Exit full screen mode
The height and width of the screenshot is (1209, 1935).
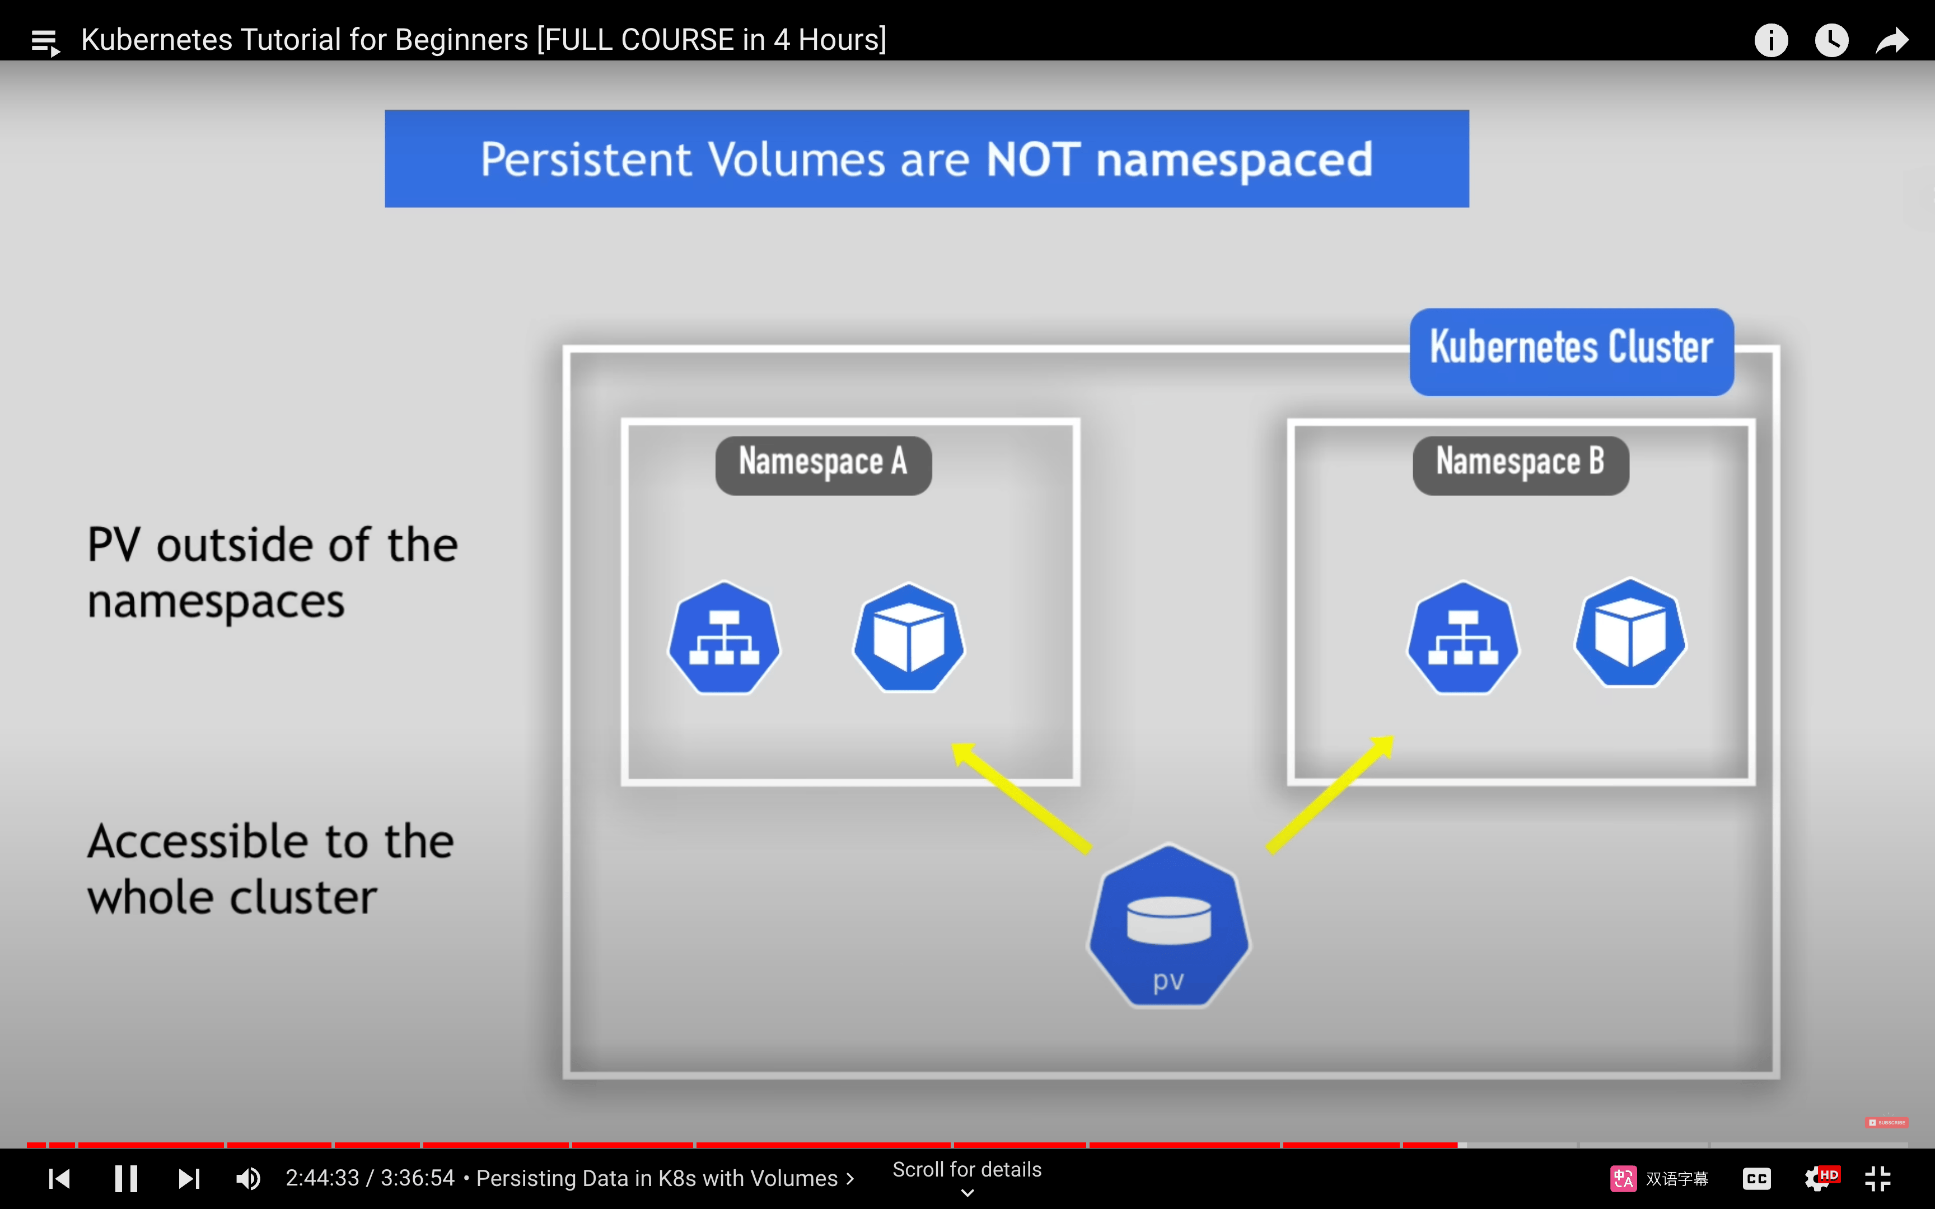(x=1877, y=1179)
